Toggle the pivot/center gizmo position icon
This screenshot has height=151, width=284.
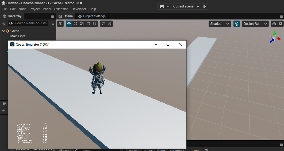pyautogui.click(x=103, y=24)
